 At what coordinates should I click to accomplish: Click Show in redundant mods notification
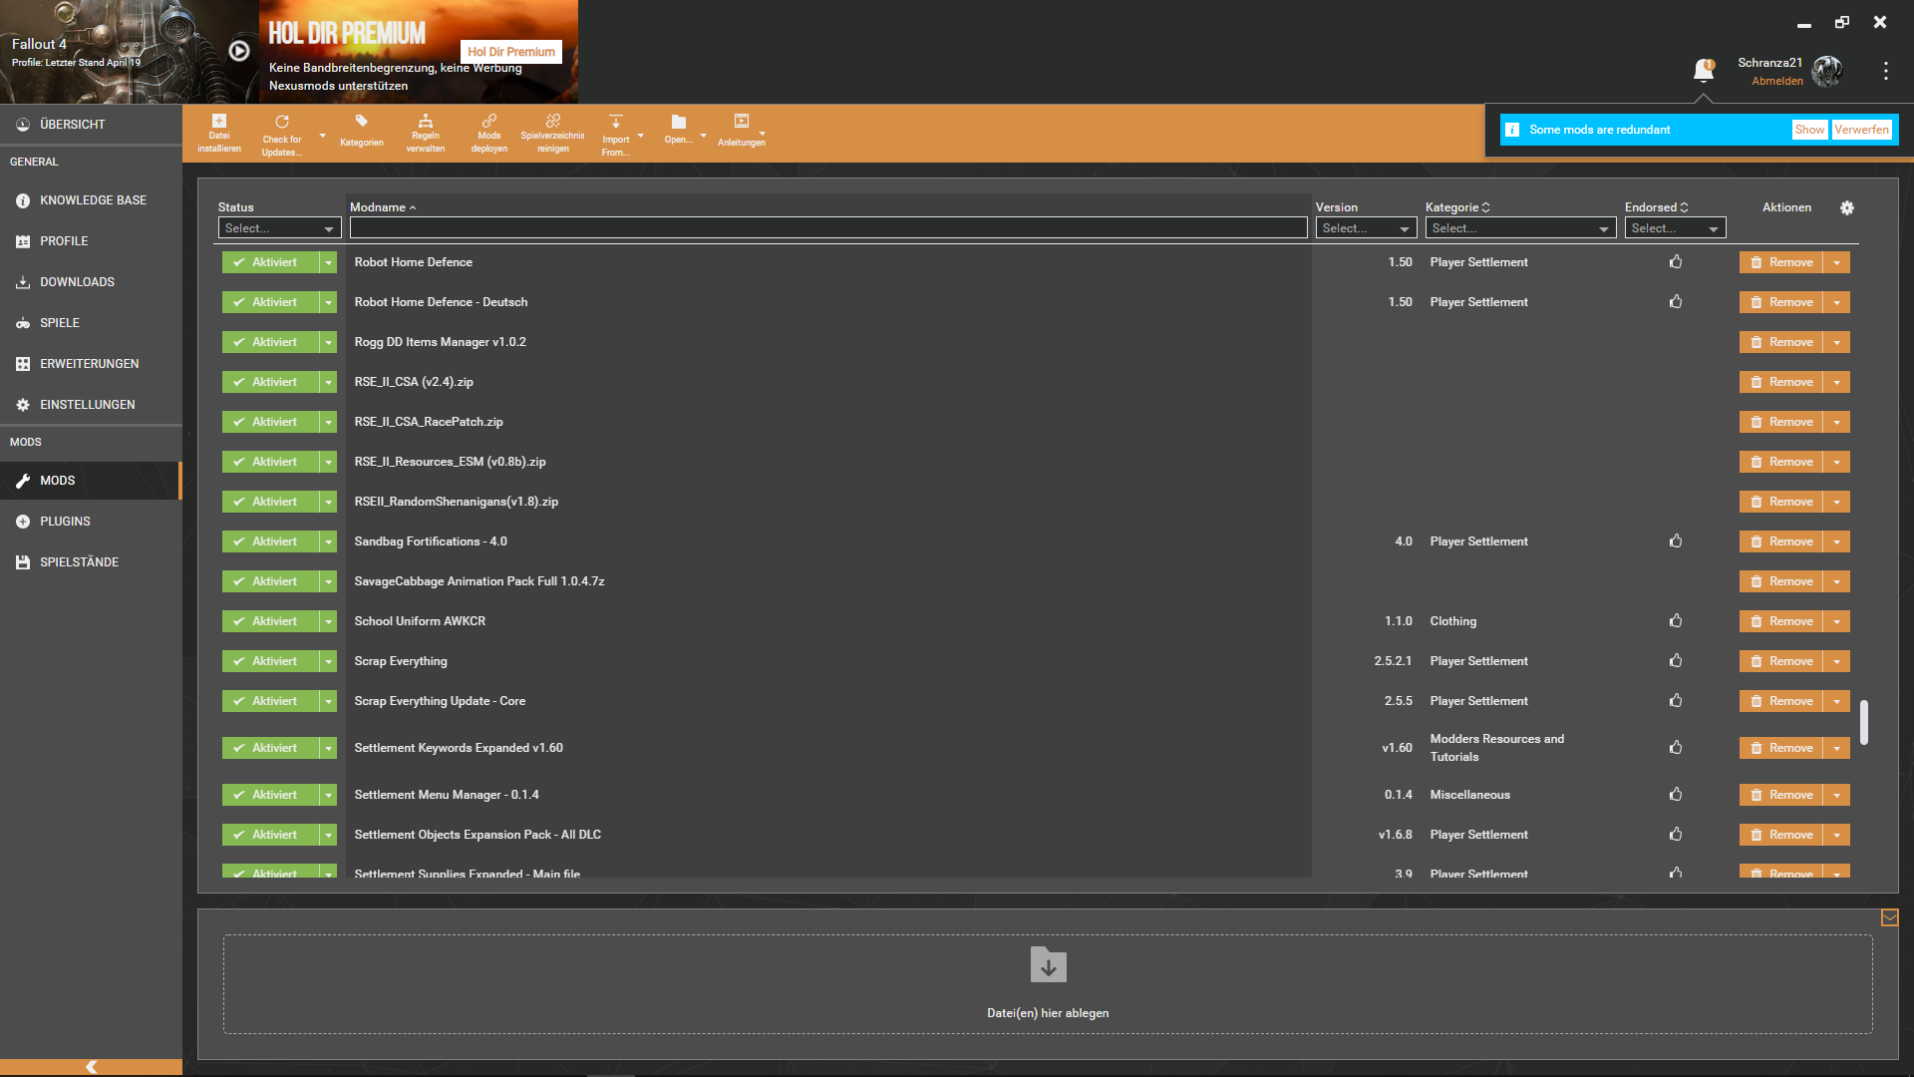pyautogui.click(x=1809, y=130)
